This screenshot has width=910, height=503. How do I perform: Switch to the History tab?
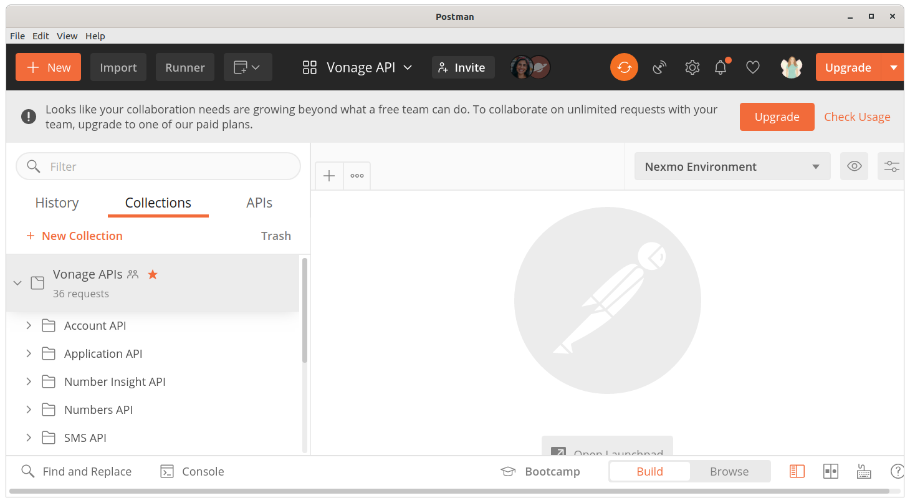click(x=57, y=203)
